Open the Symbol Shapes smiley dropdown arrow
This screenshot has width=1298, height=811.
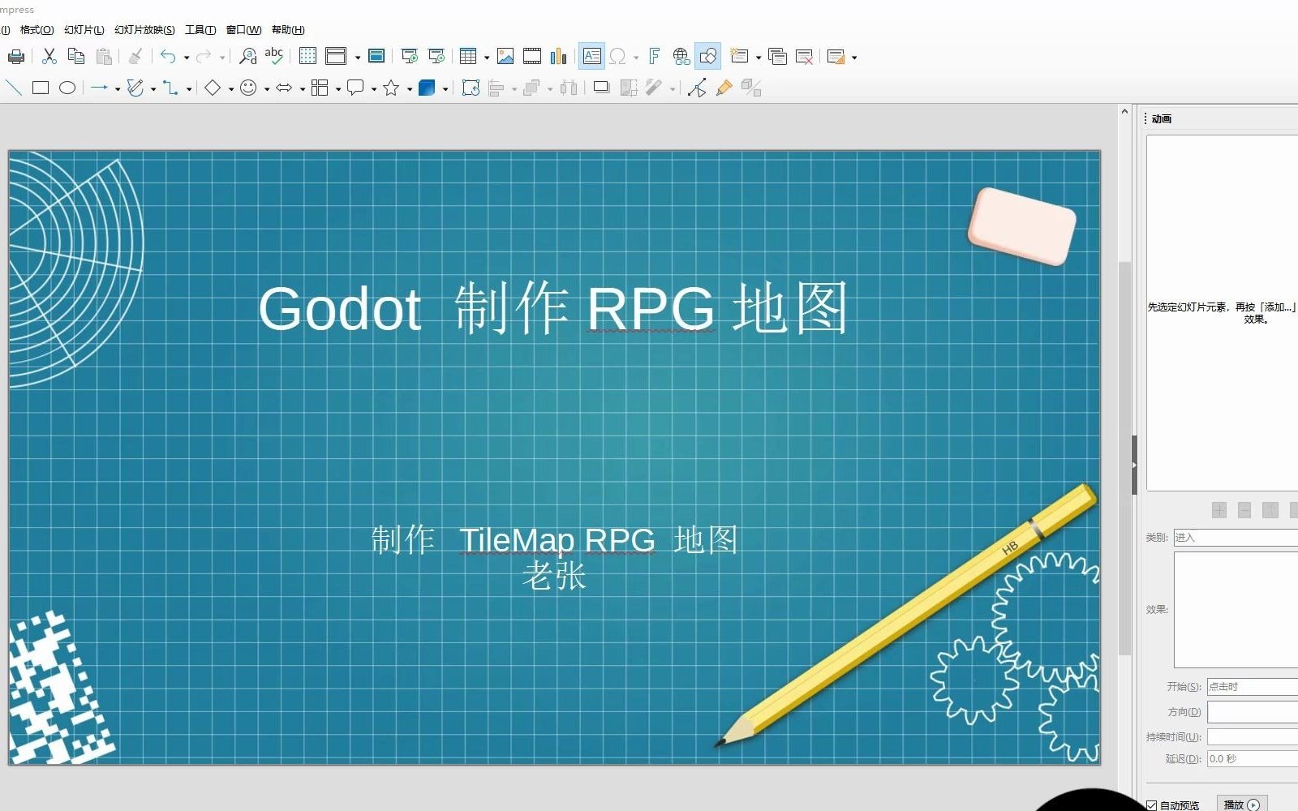tap(267, 88)
